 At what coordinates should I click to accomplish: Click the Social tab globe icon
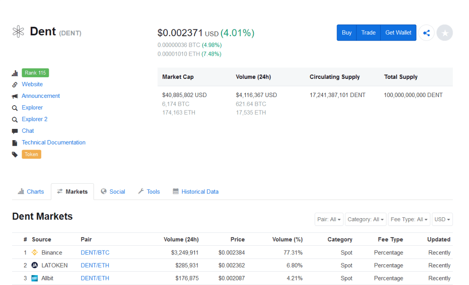[x=103, y=191]
